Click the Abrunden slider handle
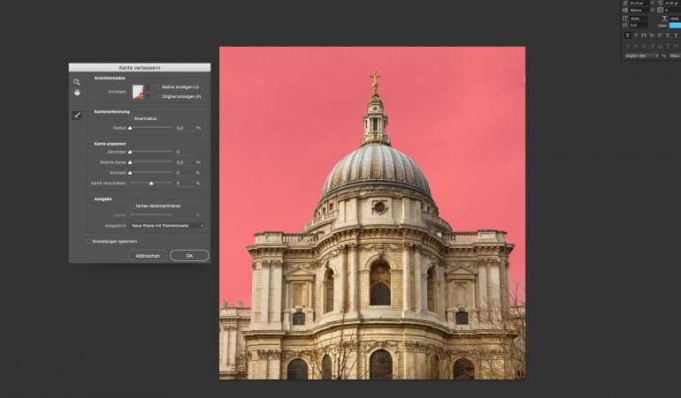Screen dimensions: 681x398 click(x=130, y=152)
